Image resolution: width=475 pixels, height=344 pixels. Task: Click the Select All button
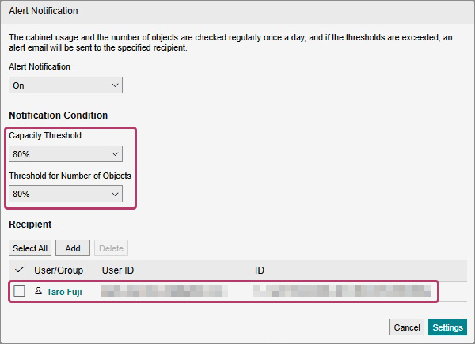[x=31, y=248]
